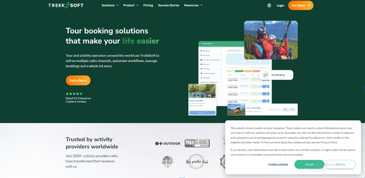The width and height of the screenshot is (365, 178).
Task: Open the Pricing page
Action: pyautogui.click(x=148, y=5)
